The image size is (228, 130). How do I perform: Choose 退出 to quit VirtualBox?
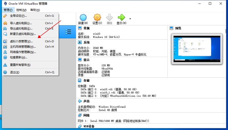(30, 72)
